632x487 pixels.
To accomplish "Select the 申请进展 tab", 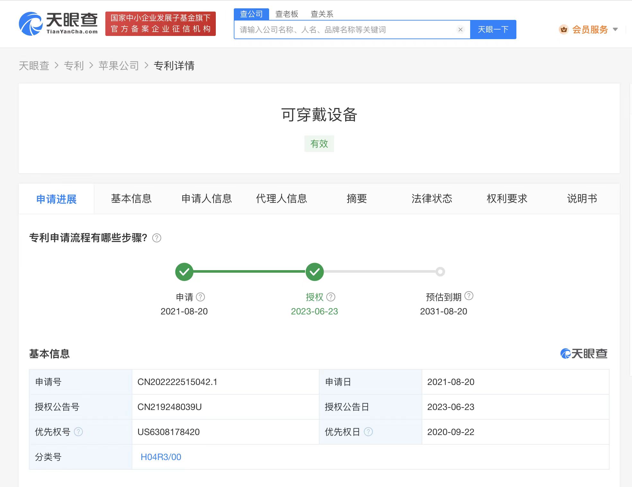I will pyautogui.click(x=56, y=199).
